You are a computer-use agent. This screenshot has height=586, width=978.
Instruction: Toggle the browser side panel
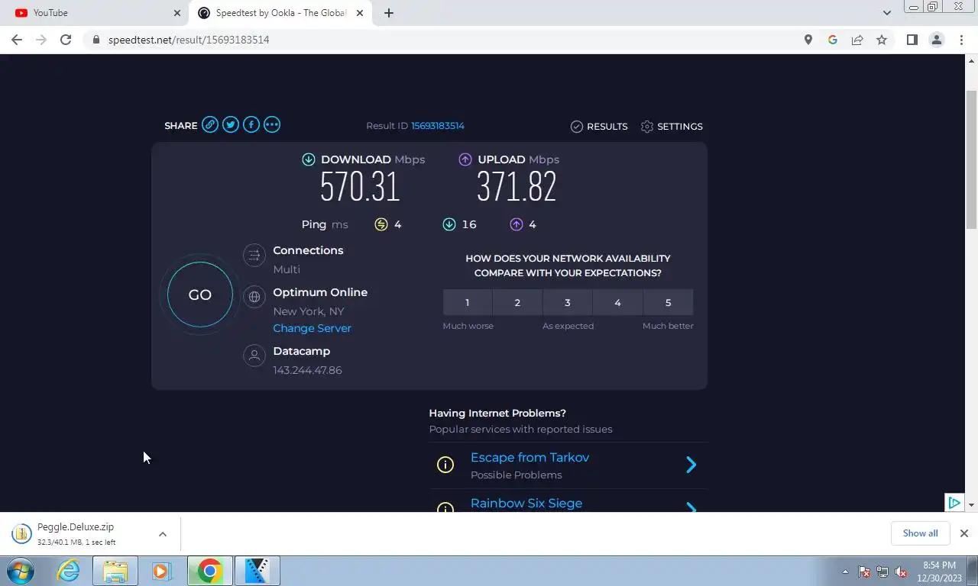[x=912, y=40]
